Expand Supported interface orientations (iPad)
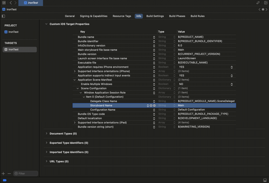This screenshot has height=183, width=269. pyautogui.click(x=75, y=123)
